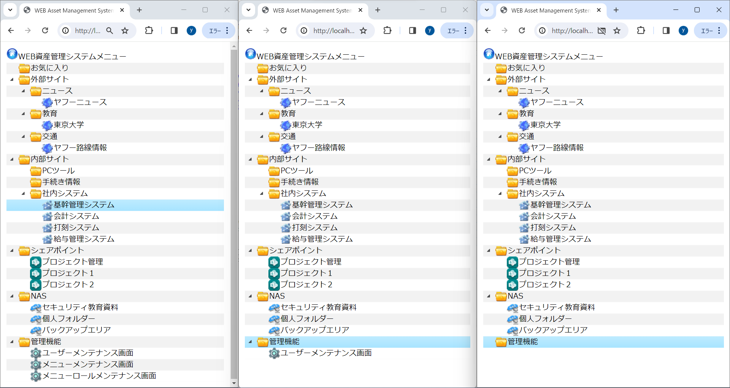This screenshot has width=730, height=388.
Task: Select 管理機能 in the right window
Action: point(523,342)
